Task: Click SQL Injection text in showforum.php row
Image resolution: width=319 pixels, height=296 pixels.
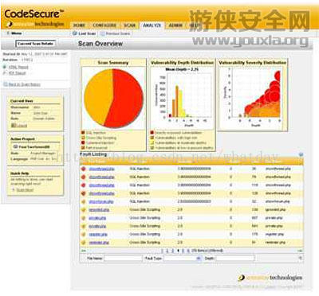Action: 140,201
